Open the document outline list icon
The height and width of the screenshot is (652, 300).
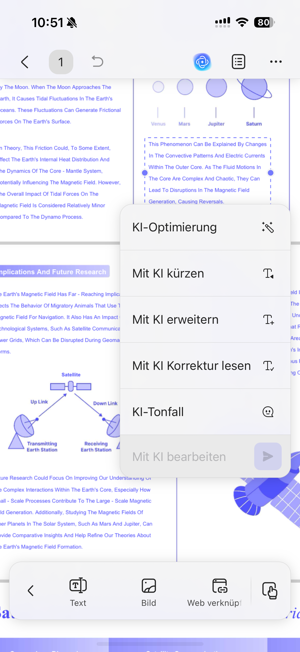point(238,61)
